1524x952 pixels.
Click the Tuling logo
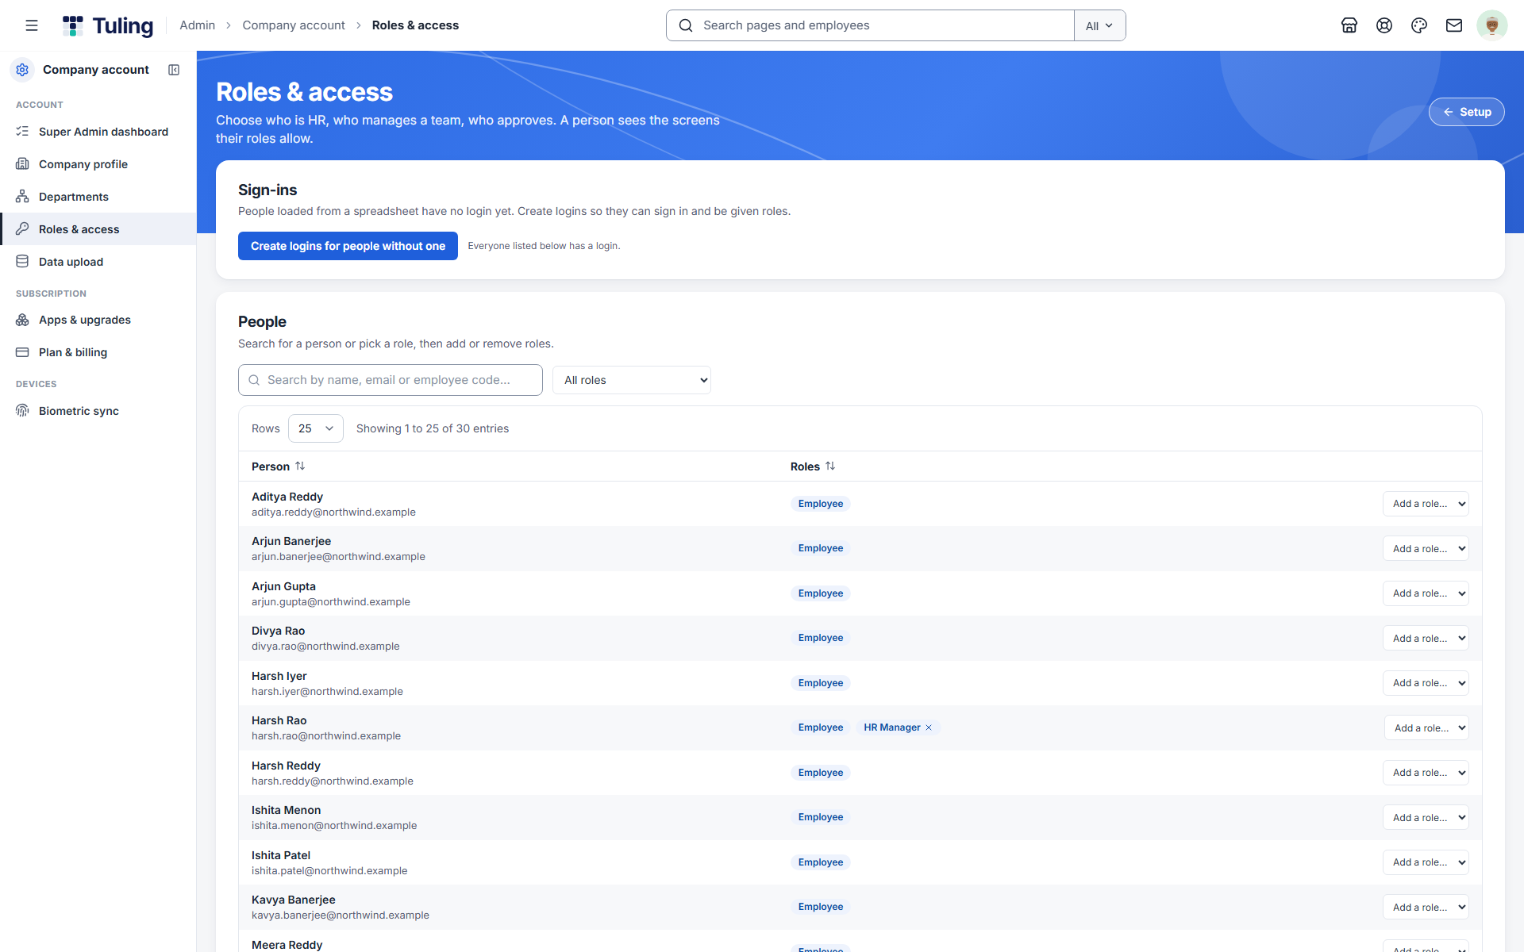pyautogui.click(x=108, y=25)
